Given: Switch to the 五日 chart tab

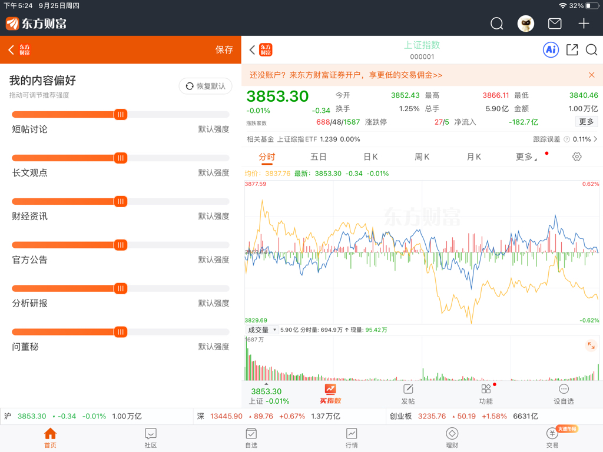Looking at the screenshot, I should tap(319, 157).
